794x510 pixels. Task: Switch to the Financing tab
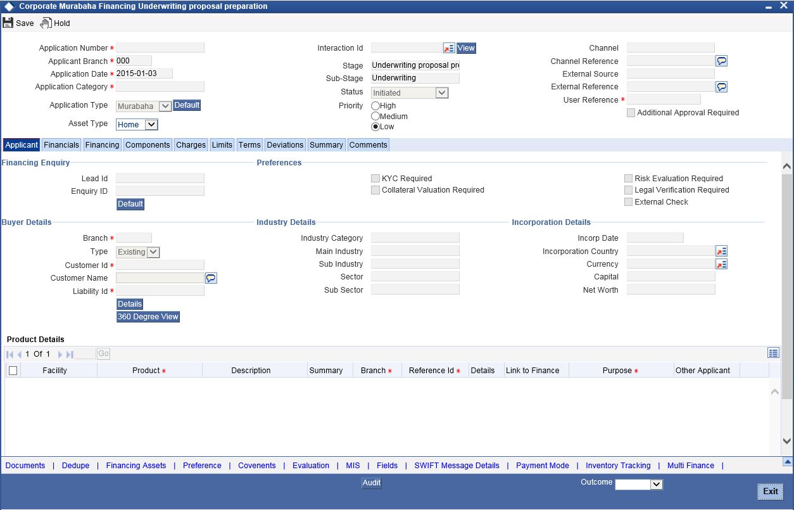102,145
